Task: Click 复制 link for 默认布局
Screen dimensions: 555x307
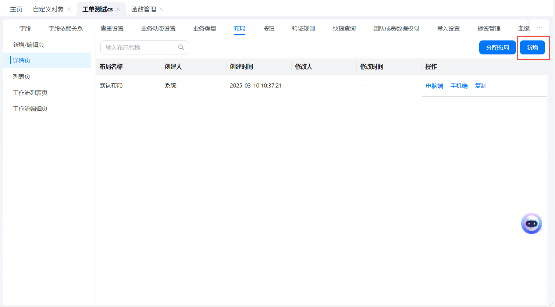Action: click(481, 86)
